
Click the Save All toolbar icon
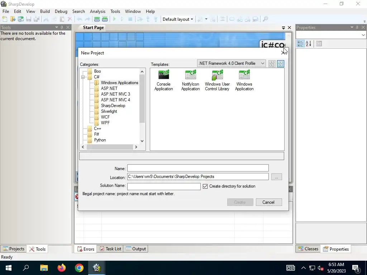37,19
